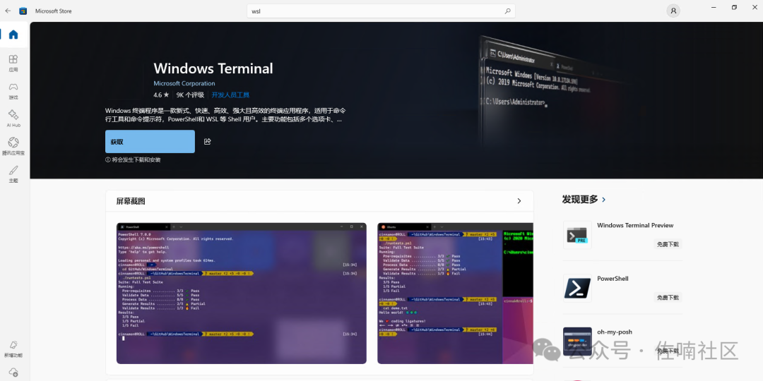Select the oh-my-posh title text

tap(615, 332)
